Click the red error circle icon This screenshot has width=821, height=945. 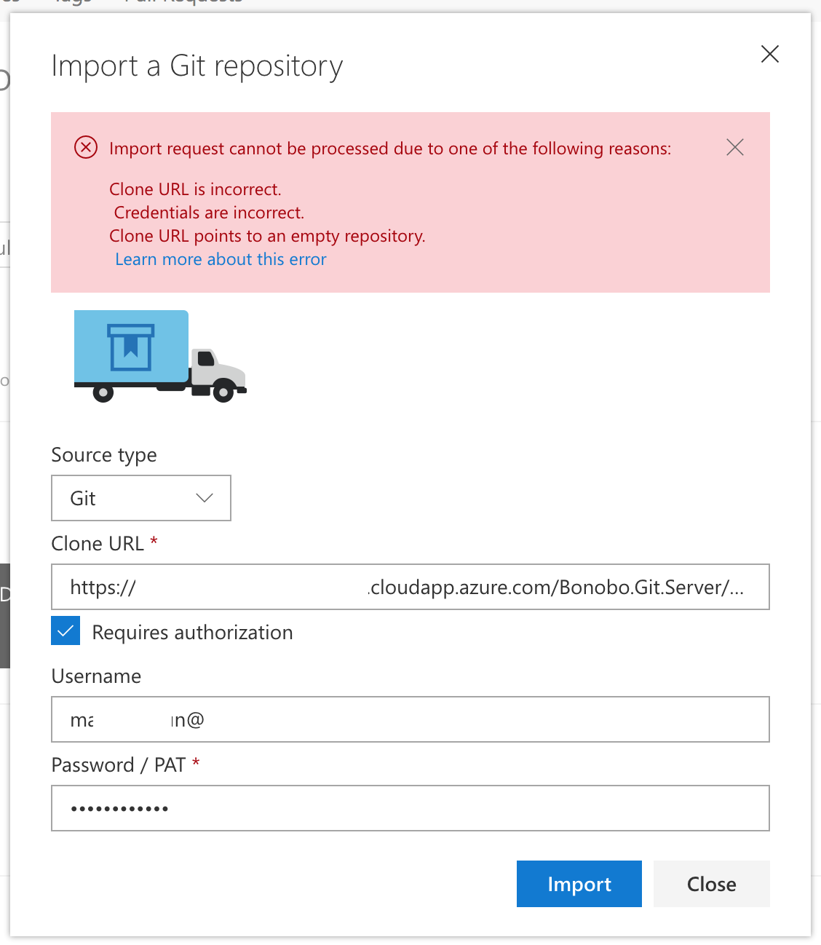pyautogui.click(x=86, y=148)
